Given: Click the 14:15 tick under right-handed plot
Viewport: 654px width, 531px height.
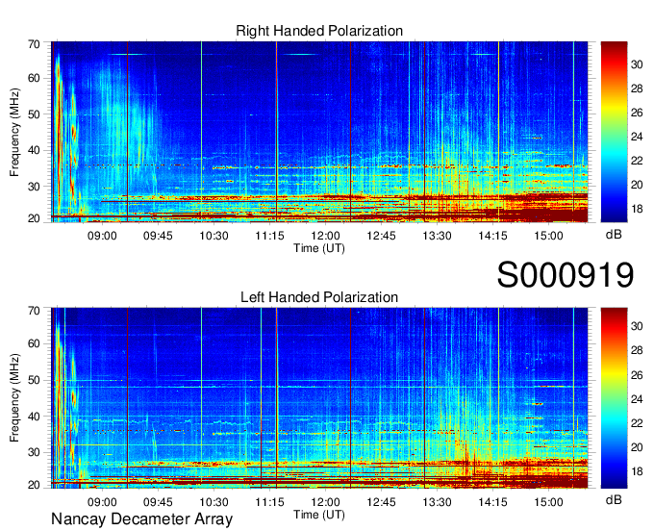Looking at the screenshot, I should click(x=493, y=236).
